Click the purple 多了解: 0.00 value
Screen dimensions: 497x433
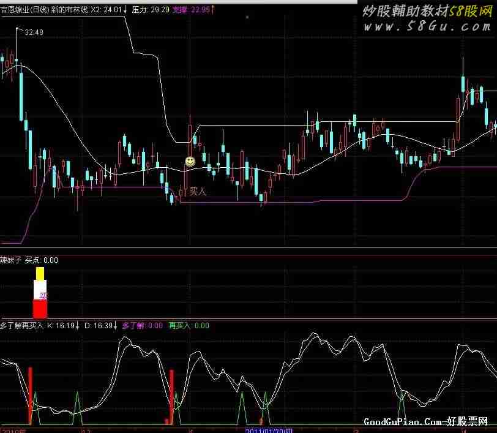[x=143, y=326]
